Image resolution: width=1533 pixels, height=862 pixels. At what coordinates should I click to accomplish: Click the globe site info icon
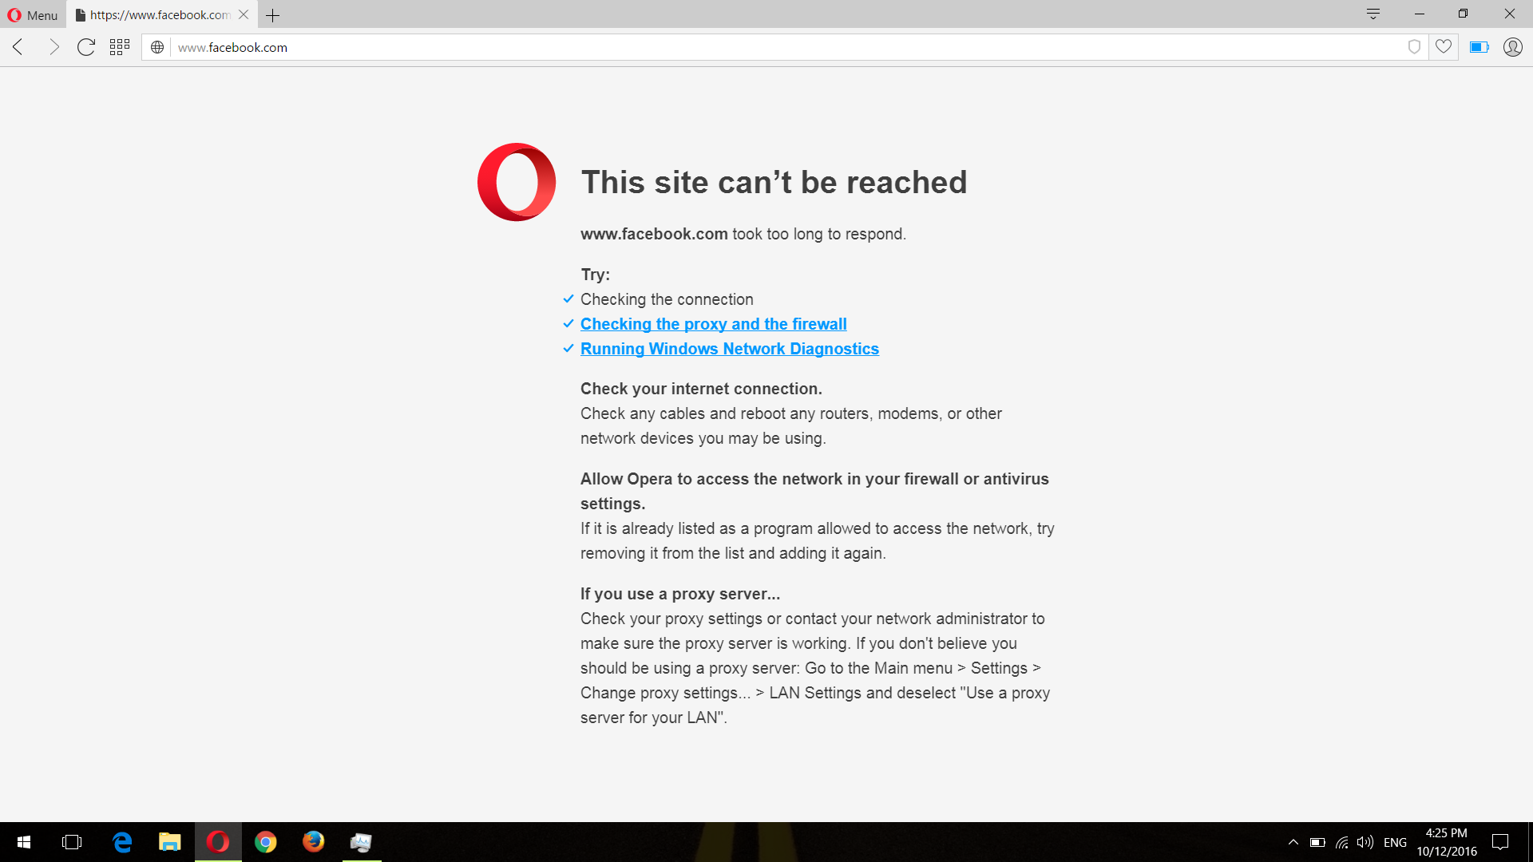[x=157, y=47]
